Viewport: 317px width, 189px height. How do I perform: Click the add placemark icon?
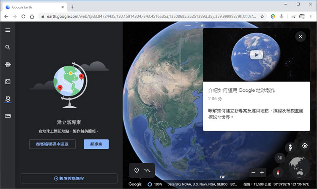point(137,170)
